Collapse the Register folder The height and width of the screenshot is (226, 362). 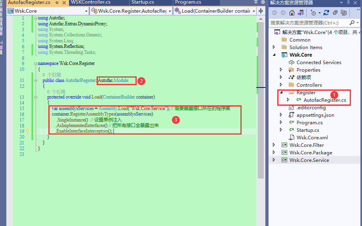pos(282,93)
